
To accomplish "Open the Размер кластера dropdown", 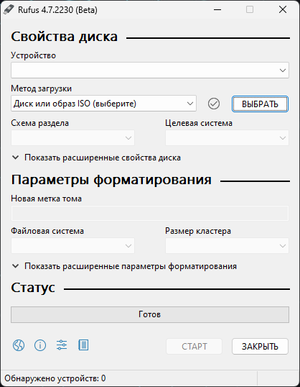I will 227,245.
